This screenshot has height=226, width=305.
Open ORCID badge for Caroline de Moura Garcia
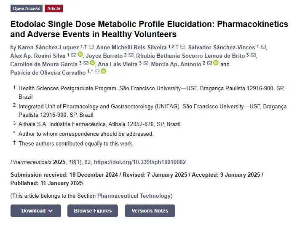92,63
